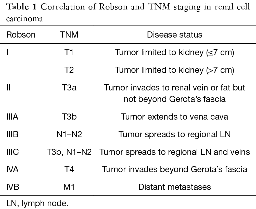Click the IIIC stage cell
The image size is (256, 209).
(12, 152)
